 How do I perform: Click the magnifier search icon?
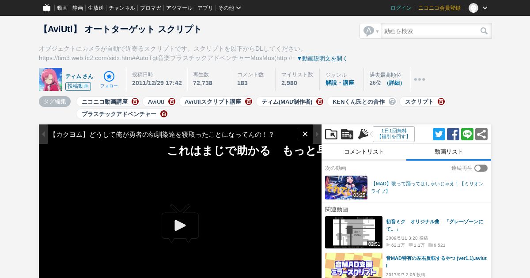[x=484, y=31]
